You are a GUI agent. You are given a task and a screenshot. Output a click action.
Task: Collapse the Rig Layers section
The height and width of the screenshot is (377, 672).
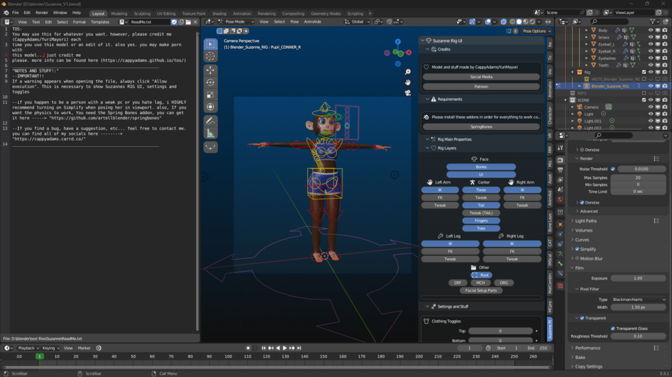click(427, 148)
